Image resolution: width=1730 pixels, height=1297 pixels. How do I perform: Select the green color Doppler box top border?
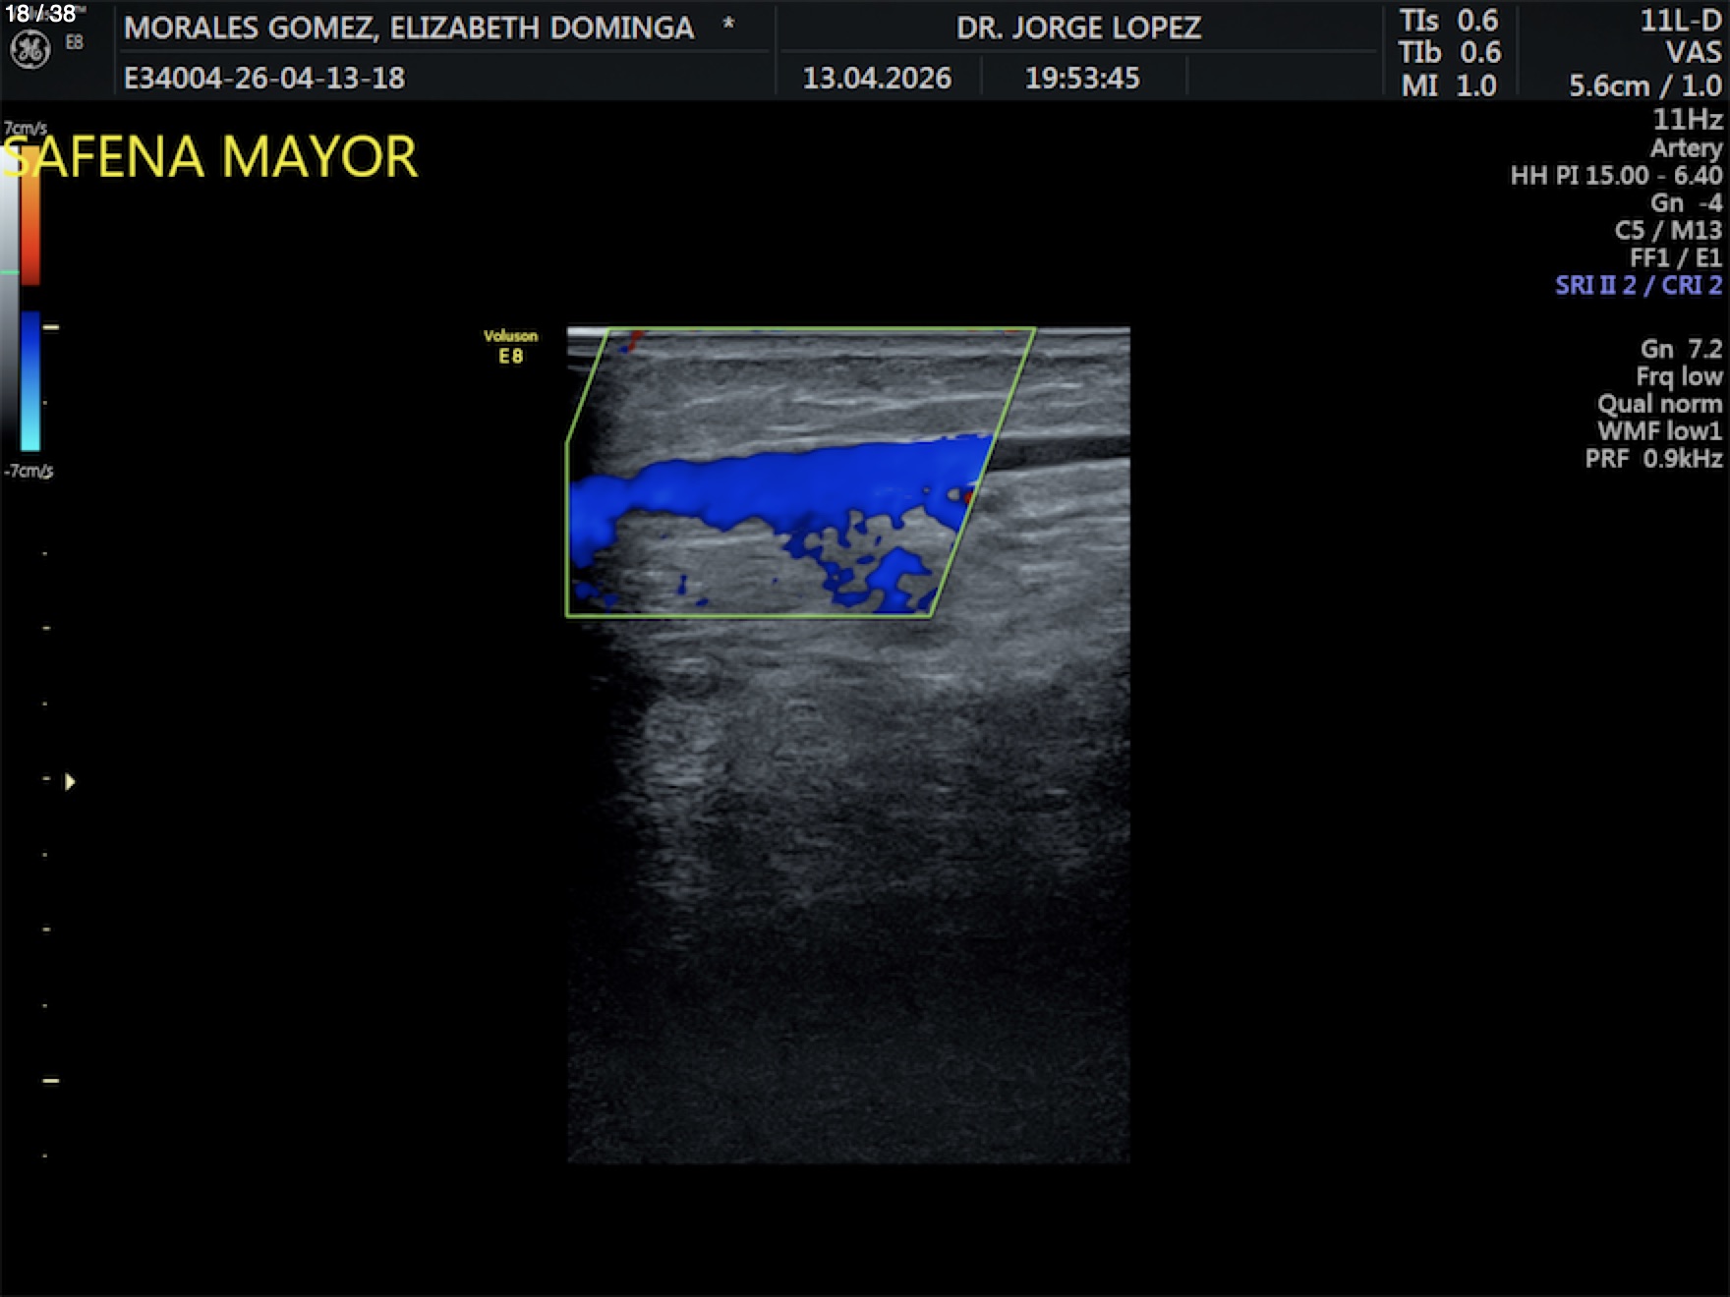pos(821,329)
